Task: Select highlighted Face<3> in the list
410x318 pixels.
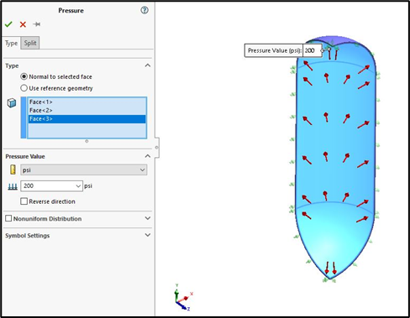Action: point(87,119)
